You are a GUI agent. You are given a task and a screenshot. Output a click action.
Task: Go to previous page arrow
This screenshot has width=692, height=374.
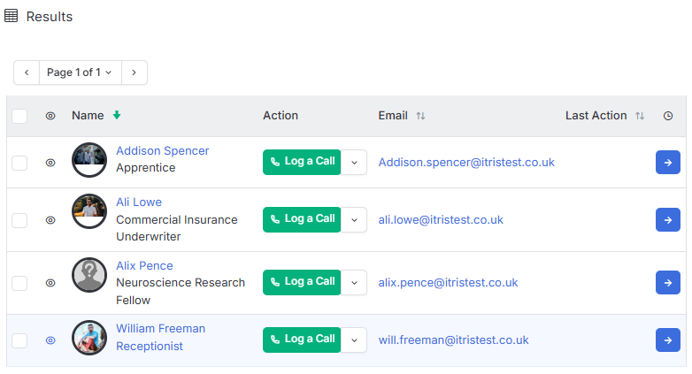pos(27,73)
